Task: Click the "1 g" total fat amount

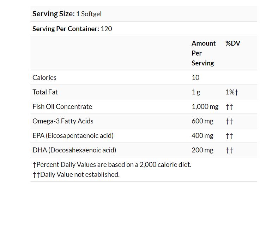Action: [196, 92]
